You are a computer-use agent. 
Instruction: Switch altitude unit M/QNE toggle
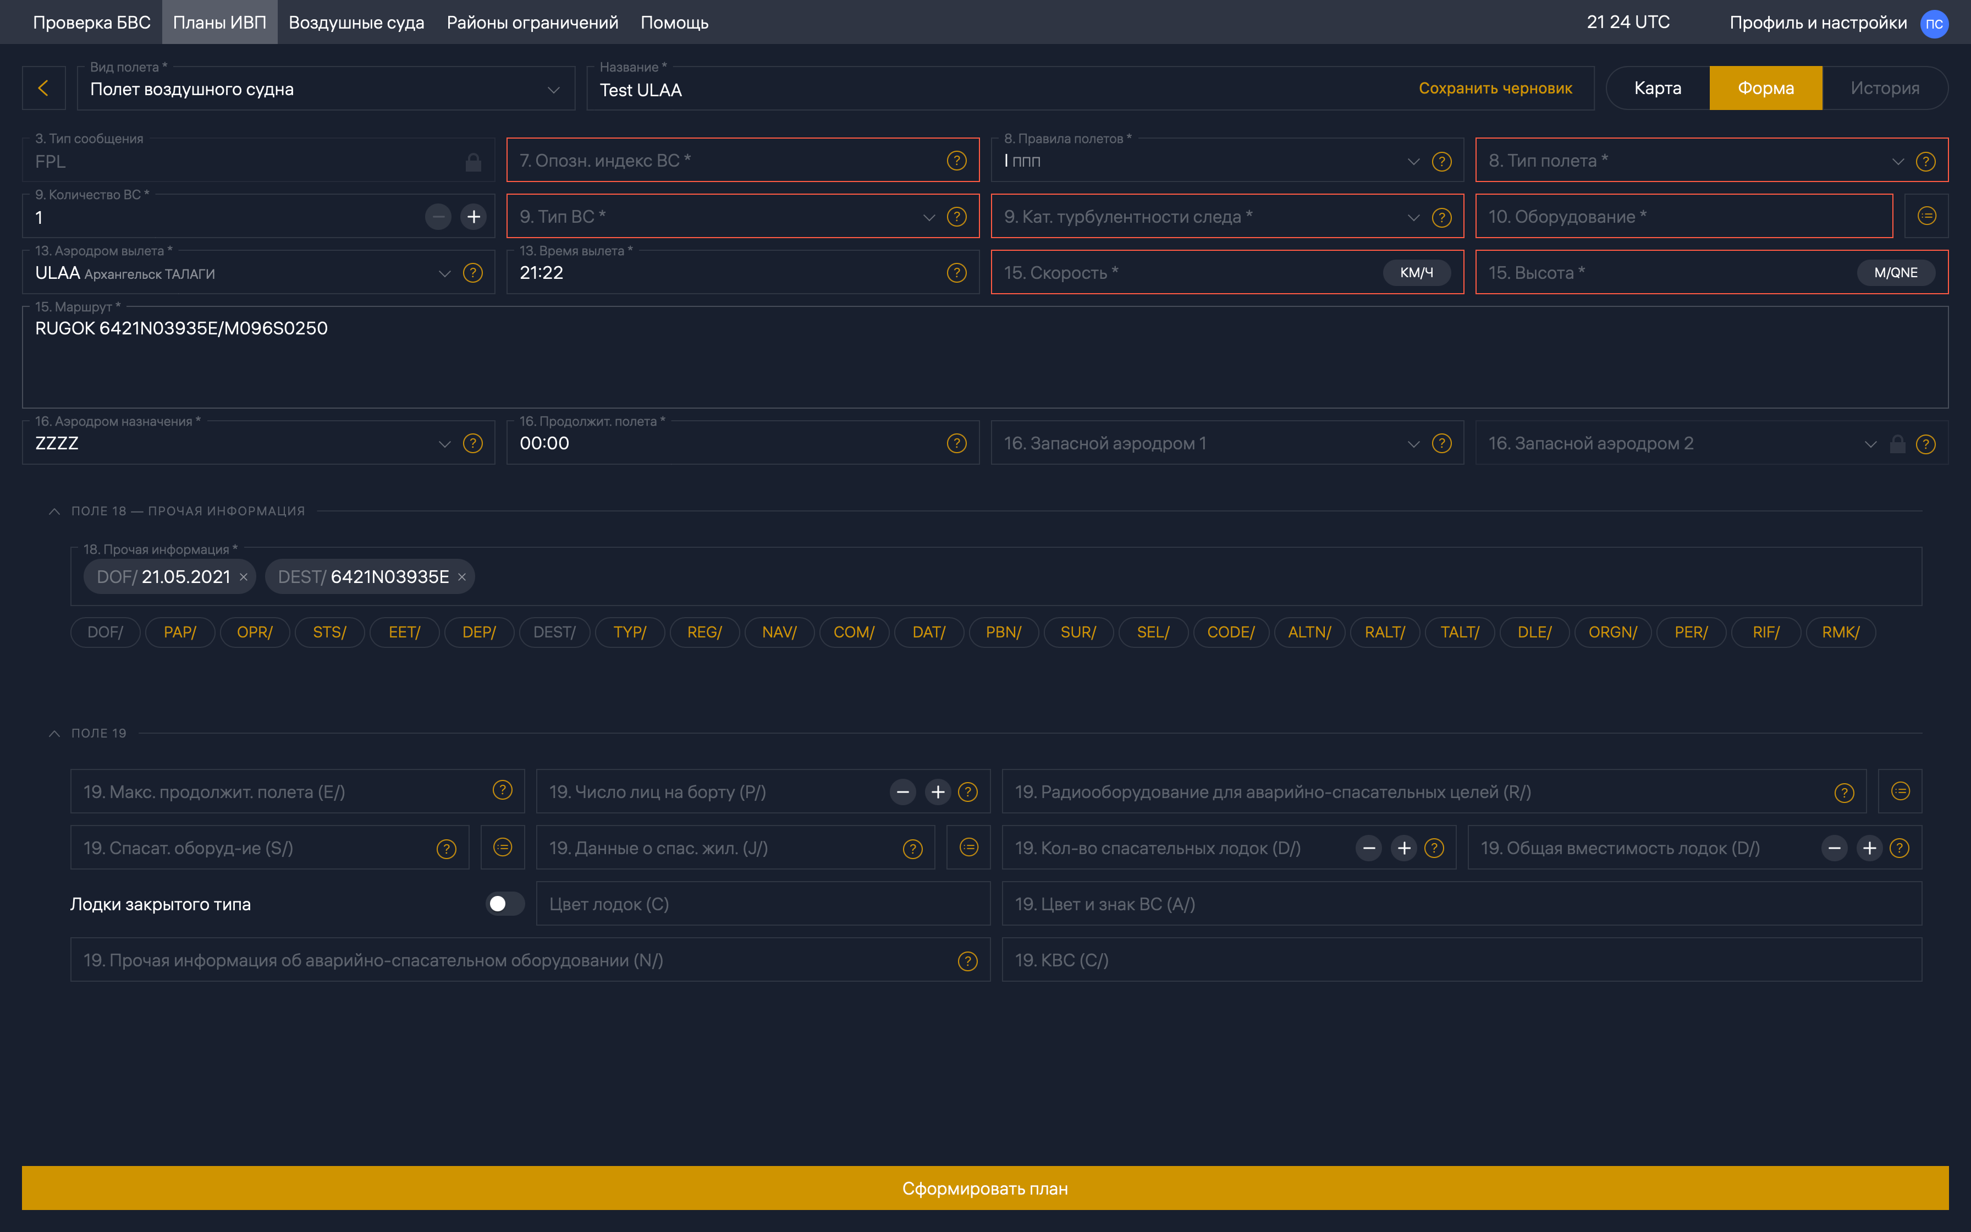tap(1895, 273)
